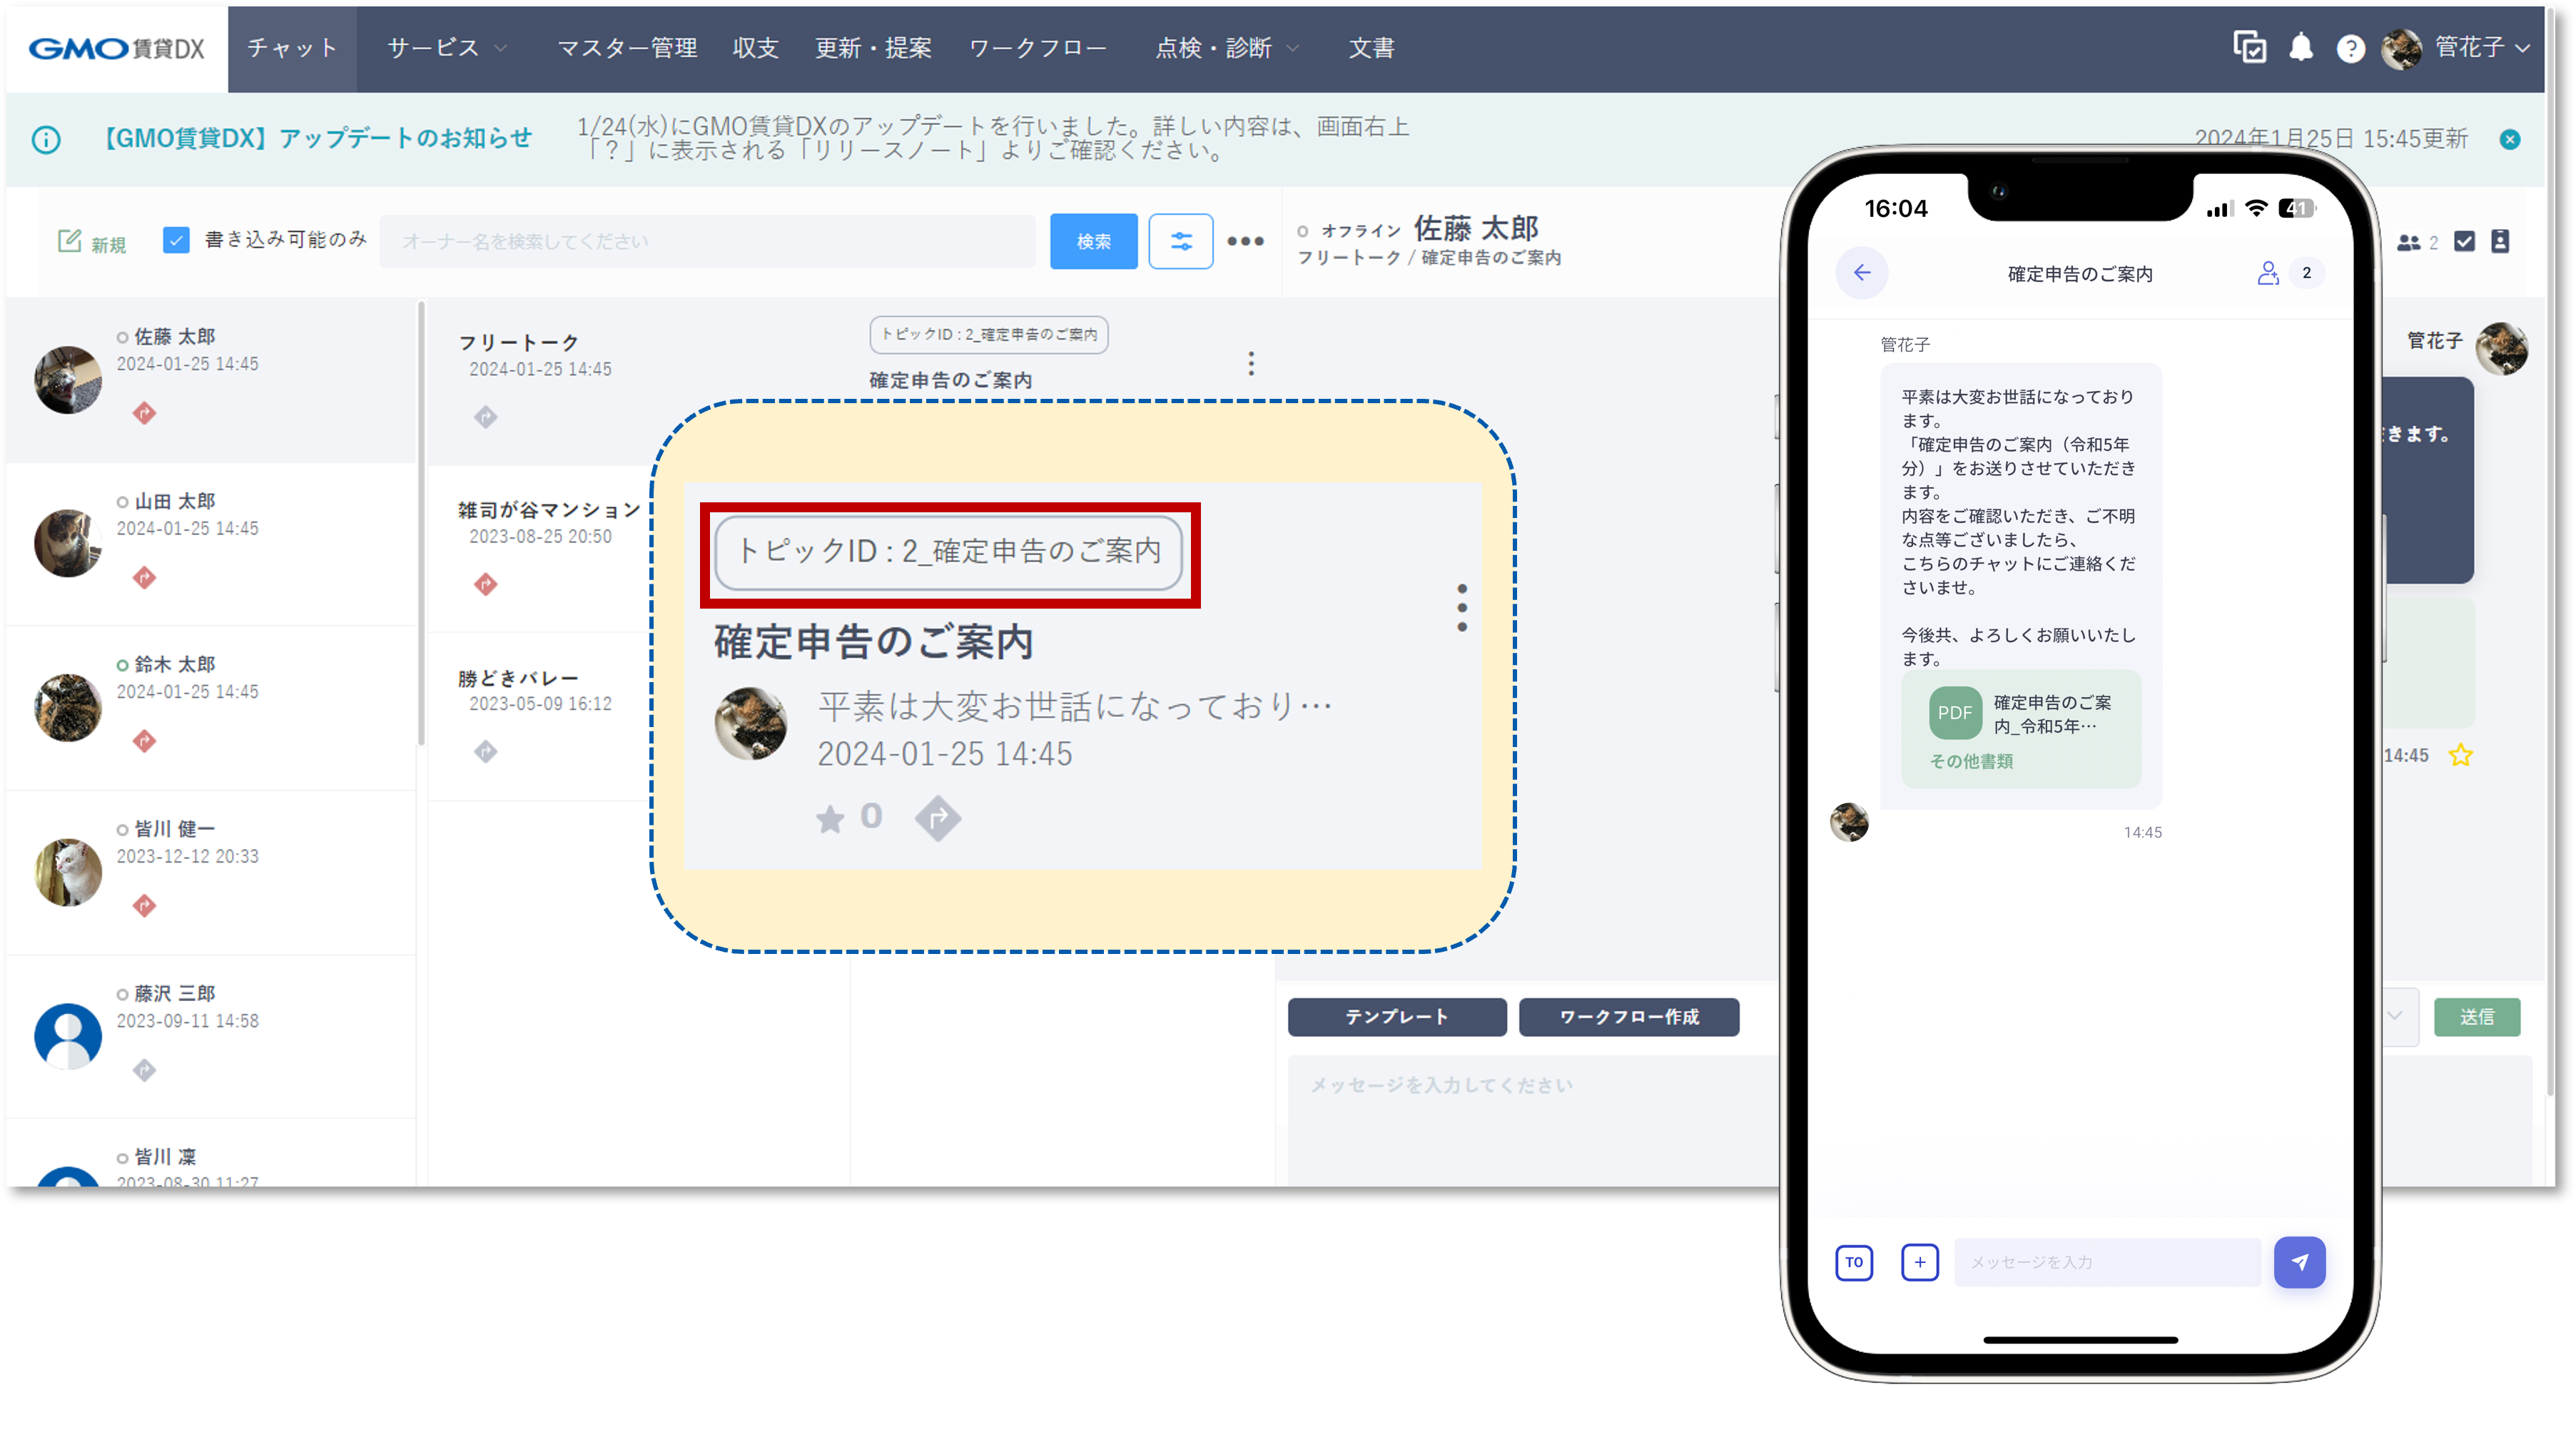2576x1447 pixels.
Task: Open the notification bell
Action: [2300, 47]
